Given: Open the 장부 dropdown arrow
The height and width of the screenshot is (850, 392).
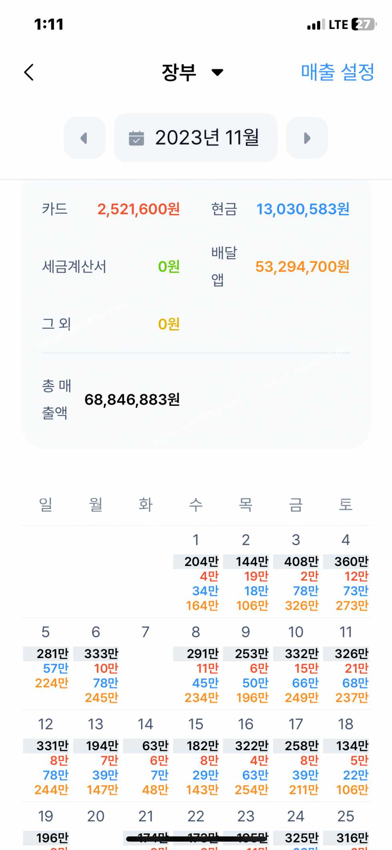Looking at the screenshot, I should click(x=218, y=73).
